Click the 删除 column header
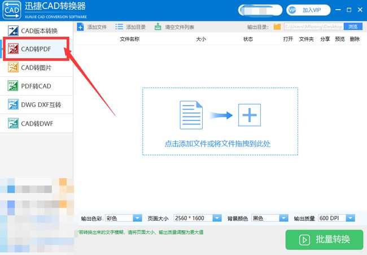The image size is (367, 255). click(355, 39)
